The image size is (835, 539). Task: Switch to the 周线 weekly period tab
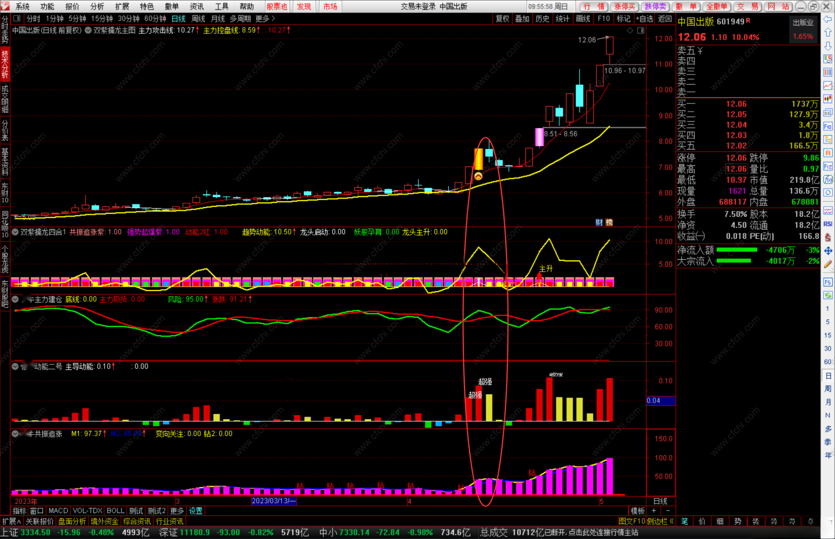pos(198,19)
